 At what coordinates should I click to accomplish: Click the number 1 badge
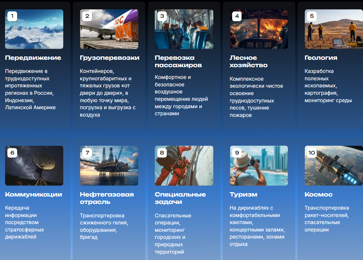[x=12, y=16]
